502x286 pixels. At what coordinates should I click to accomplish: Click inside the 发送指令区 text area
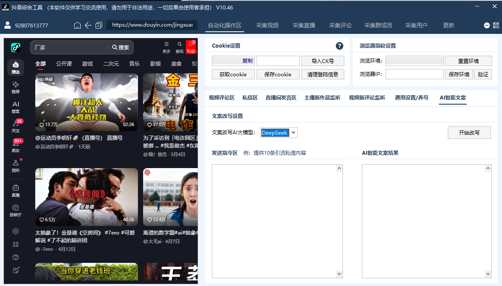(274, 221)
